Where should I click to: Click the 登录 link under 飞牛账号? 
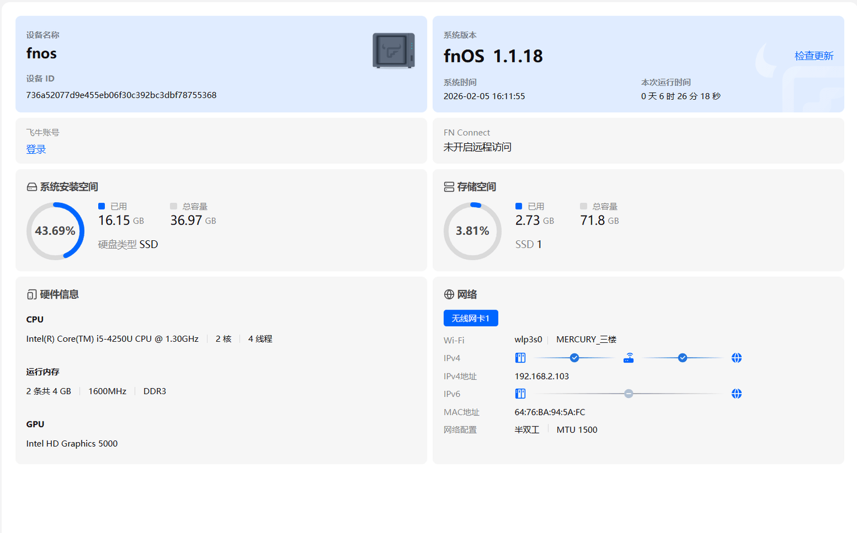pos(36,149)
